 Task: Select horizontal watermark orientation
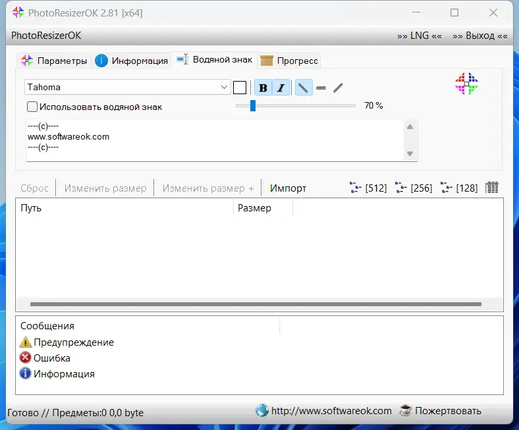point(321,88)
